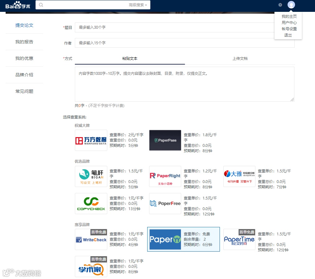Image resolution: width=315 pixels, height=279 pixels.
Task: Select the WriteCheck logo
Action: point(91,239)
